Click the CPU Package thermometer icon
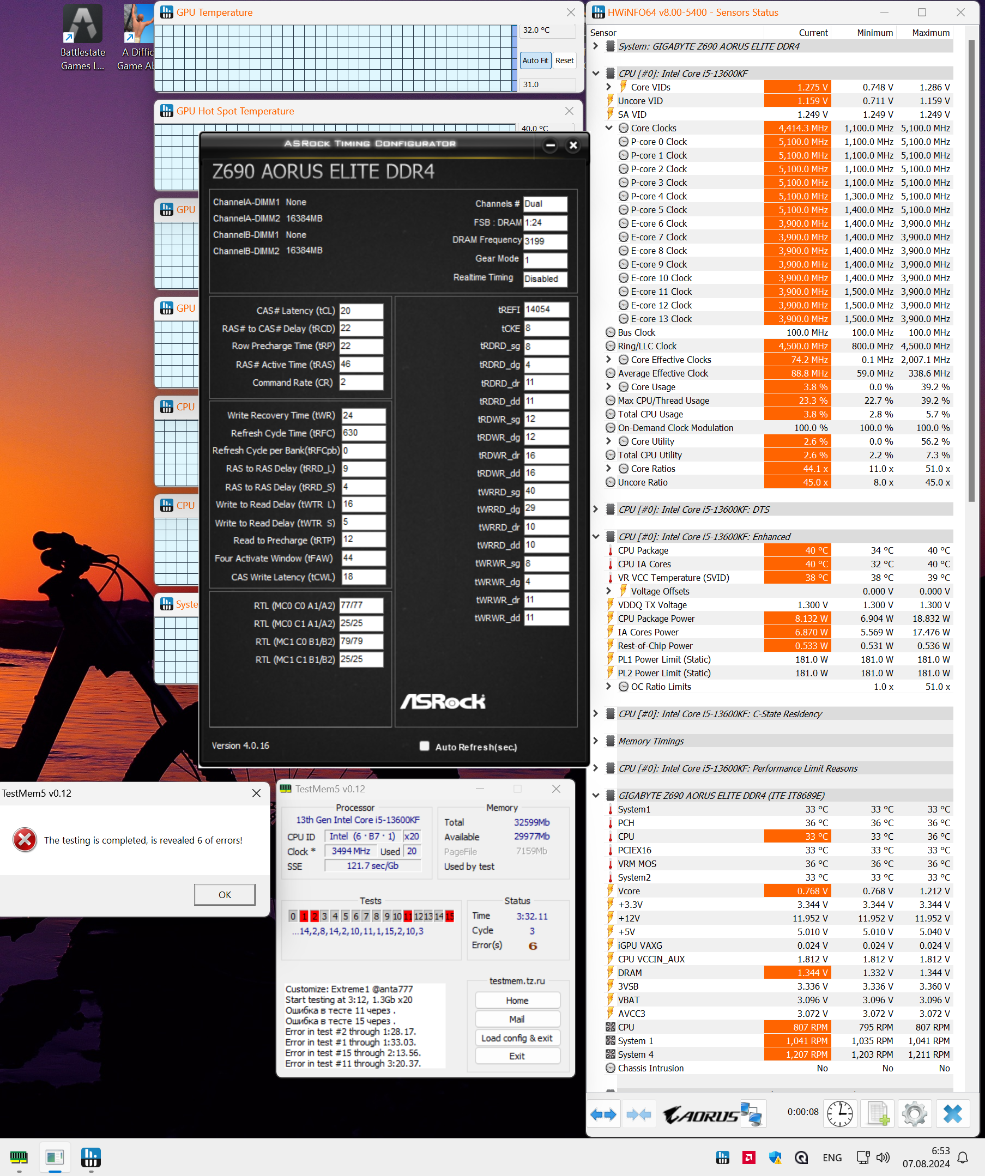The height and width of the screenshot is (1176, 985). (x=610, y=550)
